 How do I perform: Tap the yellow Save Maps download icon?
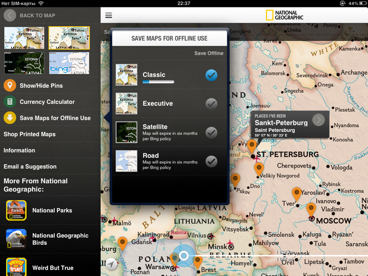(x=10, y=118)
